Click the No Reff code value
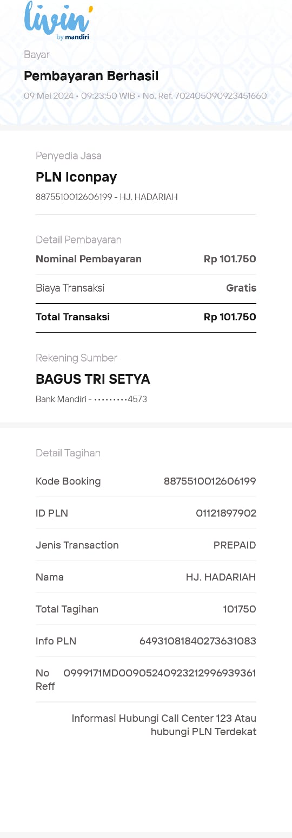 (x=160, y=673)
